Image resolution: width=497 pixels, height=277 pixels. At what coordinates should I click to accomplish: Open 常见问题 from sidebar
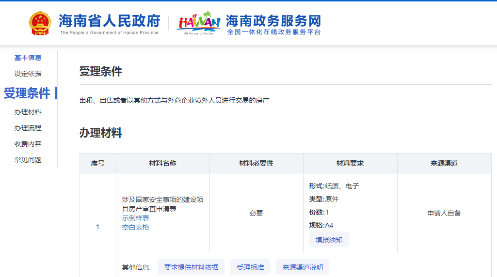click(28, 159)
